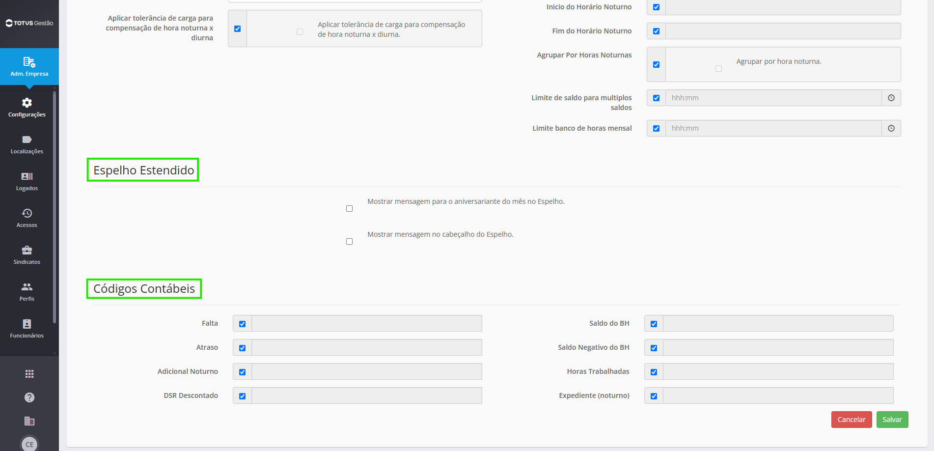Click the sidebar vertical scrollbar
The width and height of the screenshot is (934, 451).
pyautogui.click(x=55, y=206)
